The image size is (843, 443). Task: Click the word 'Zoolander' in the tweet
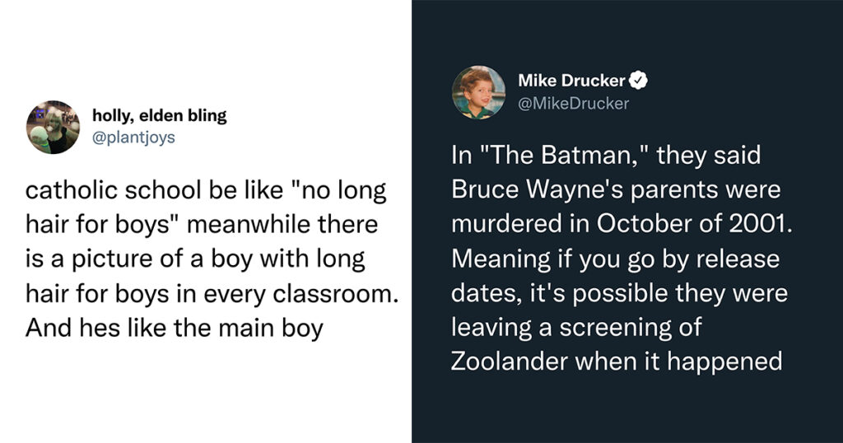tap(509, 361)
